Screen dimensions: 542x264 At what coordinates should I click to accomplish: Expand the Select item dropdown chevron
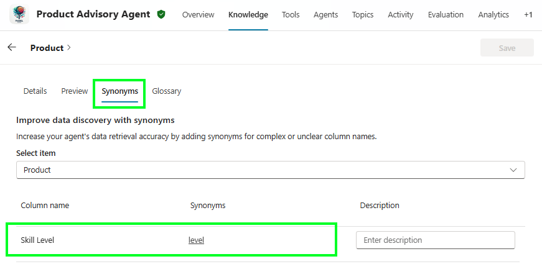pos(513,170)
